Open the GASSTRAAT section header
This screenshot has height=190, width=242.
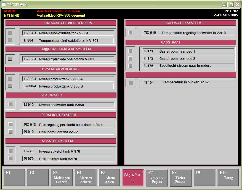(181, 42)
